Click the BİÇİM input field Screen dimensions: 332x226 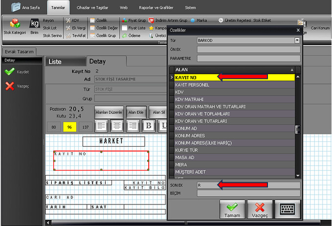pyautogui.click(x=248, y=193)
